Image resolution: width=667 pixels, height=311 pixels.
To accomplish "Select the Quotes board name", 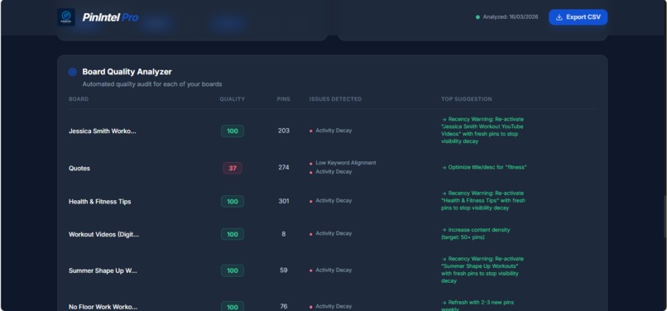I will coord(79,168).
